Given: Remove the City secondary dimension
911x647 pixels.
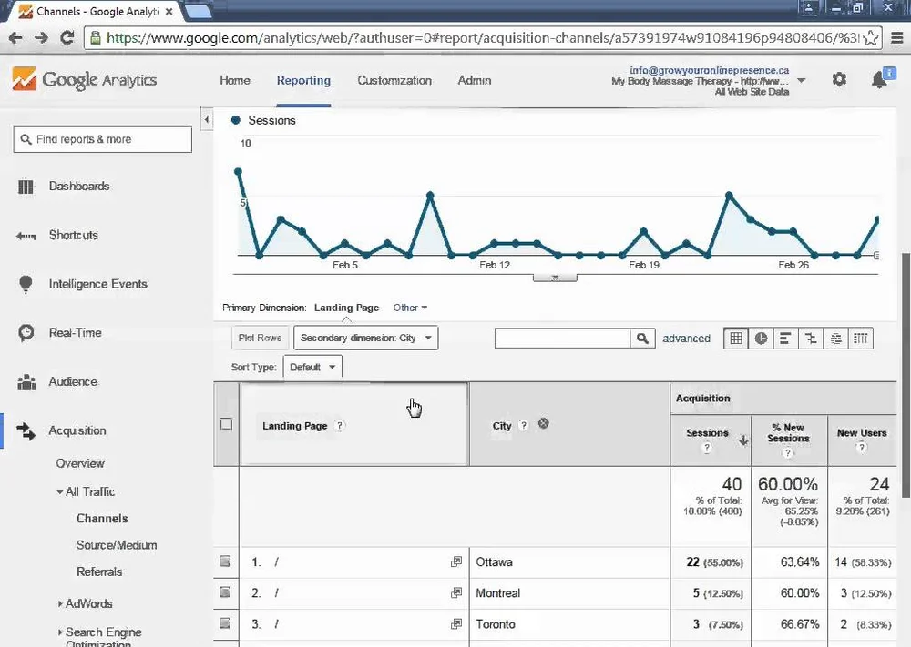Looking at the screenshot, I should 543,423.
